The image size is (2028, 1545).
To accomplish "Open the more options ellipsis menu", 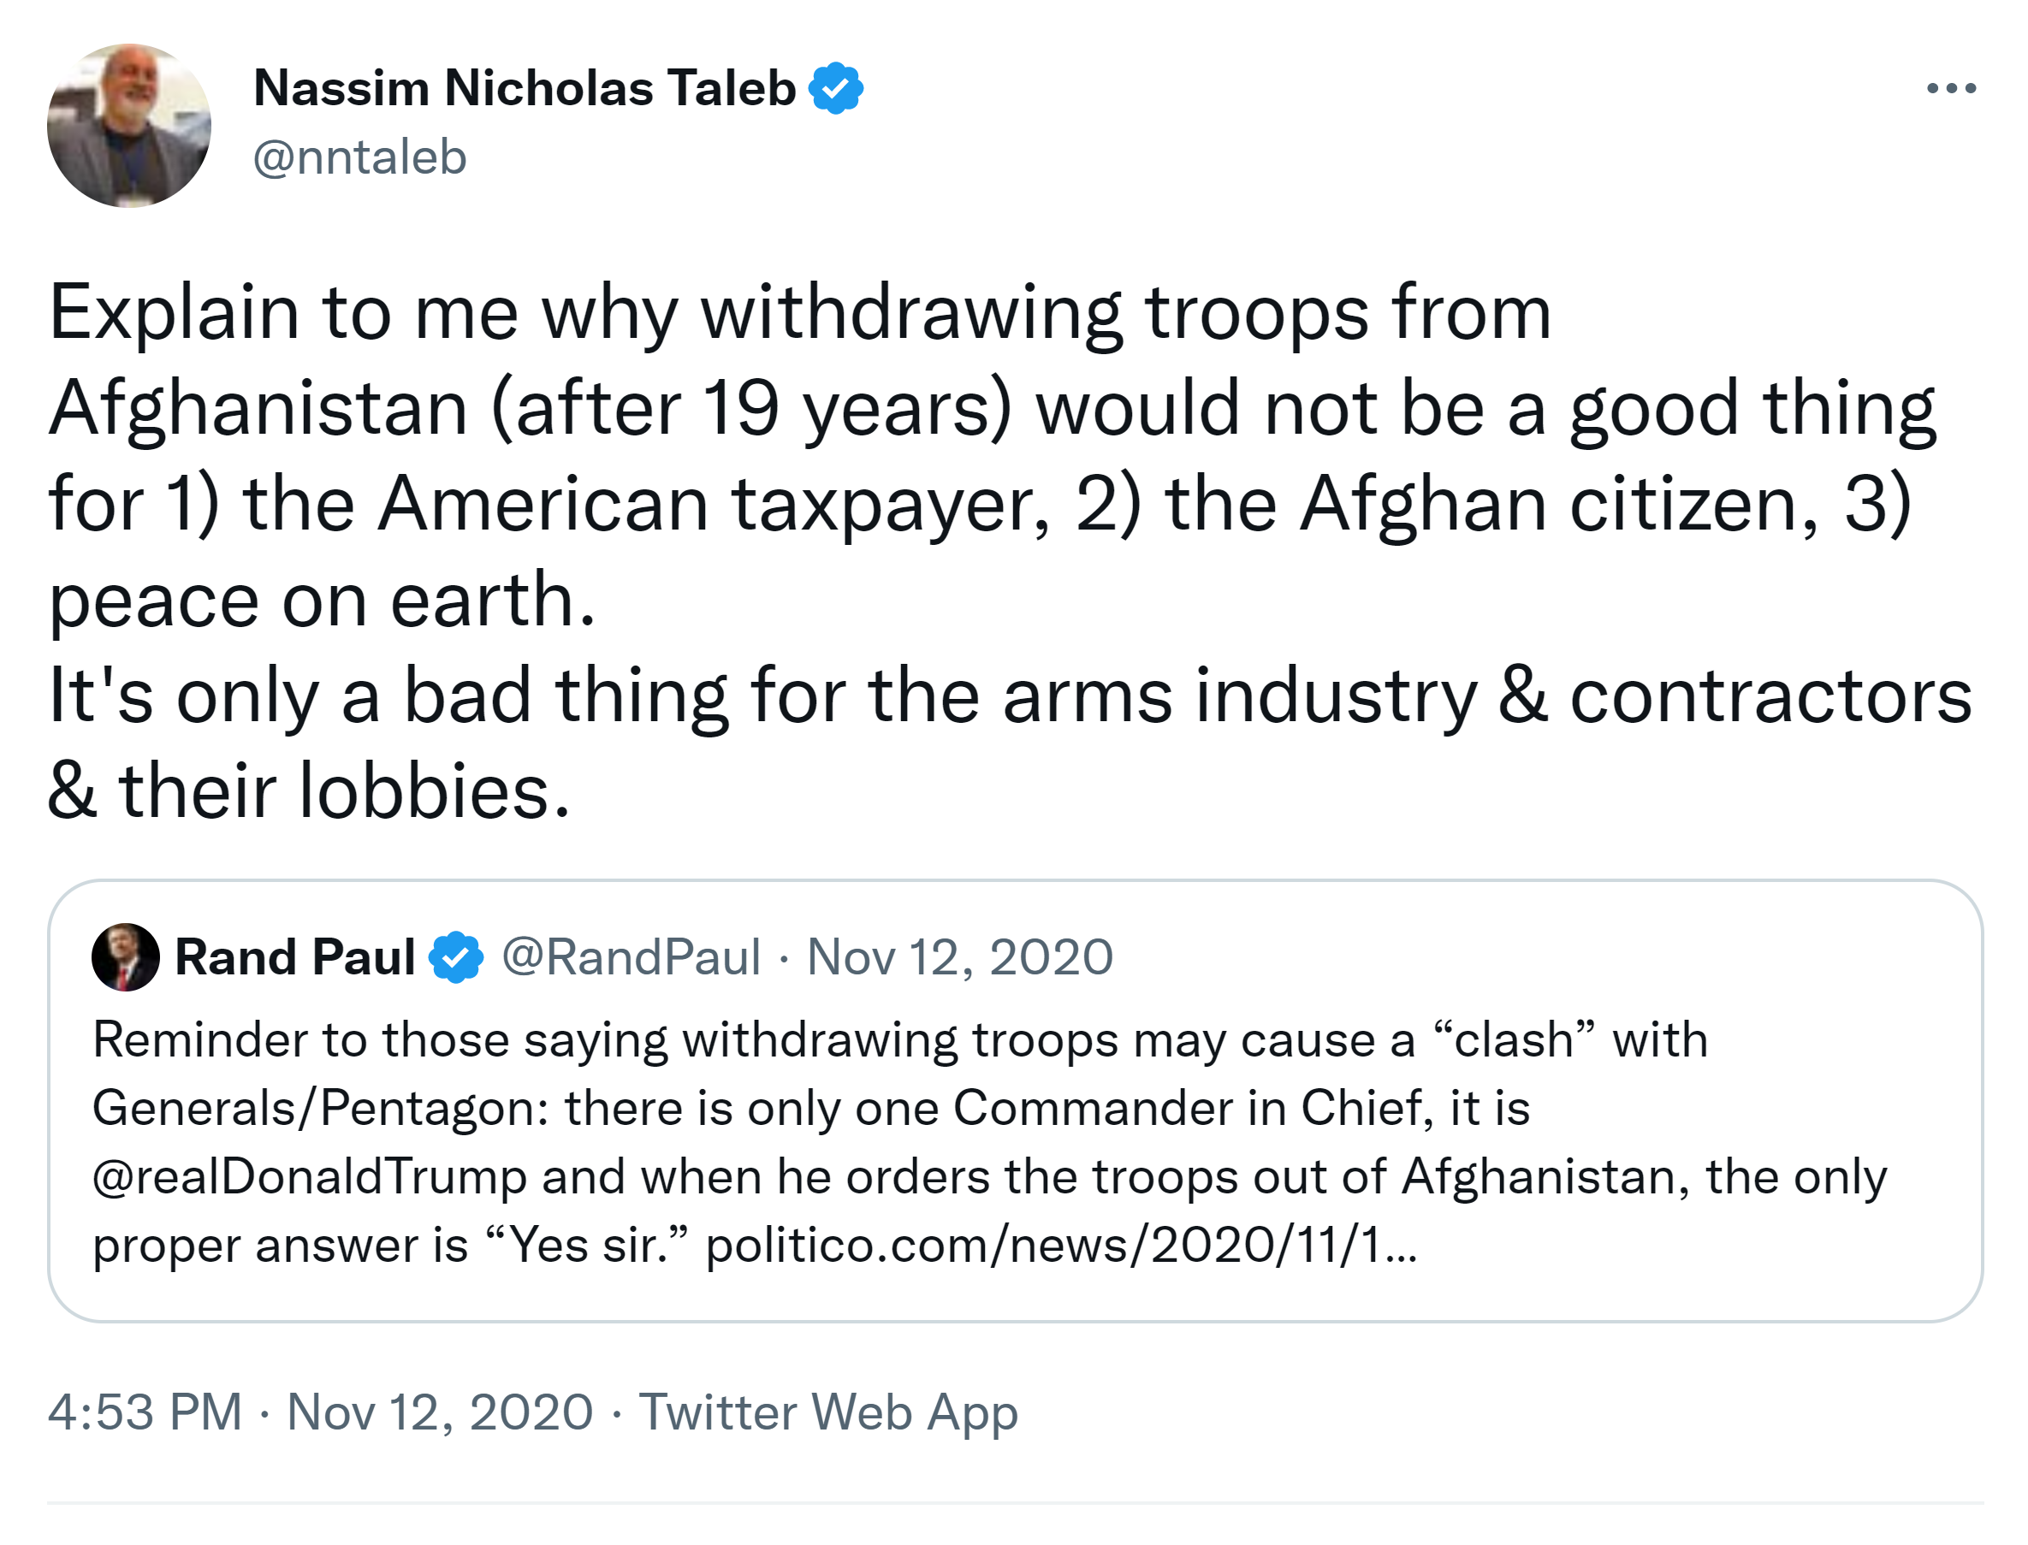I will pos(1950,88).
